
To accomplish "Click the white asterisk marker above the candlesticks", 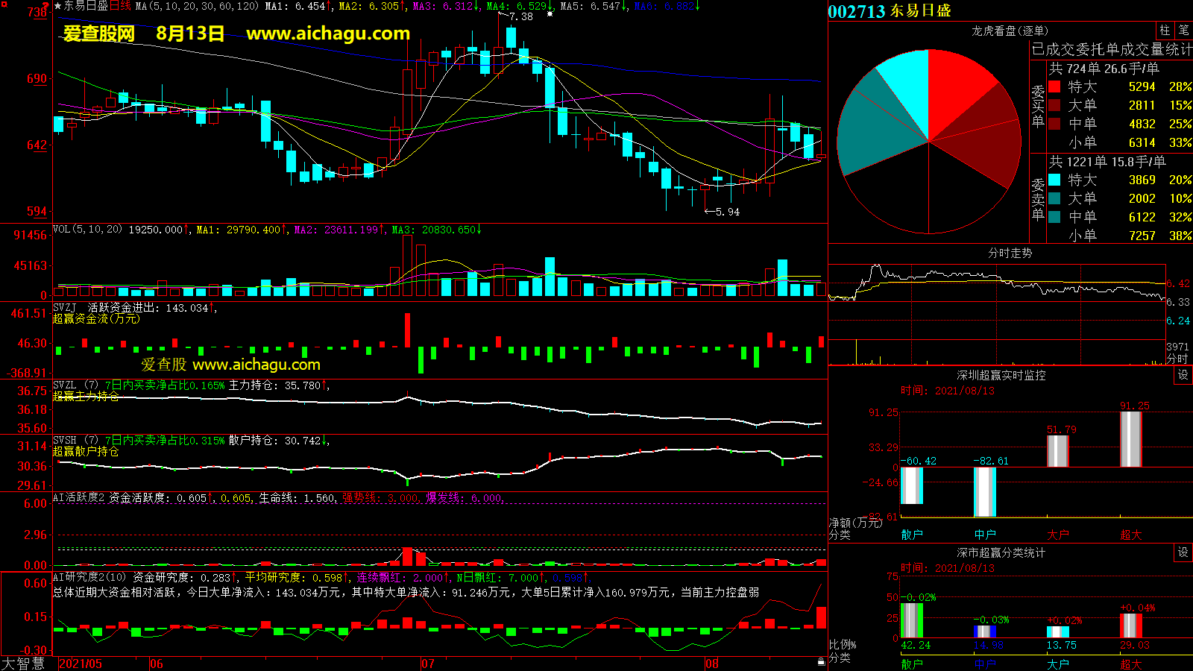I will tap(550, 13).
